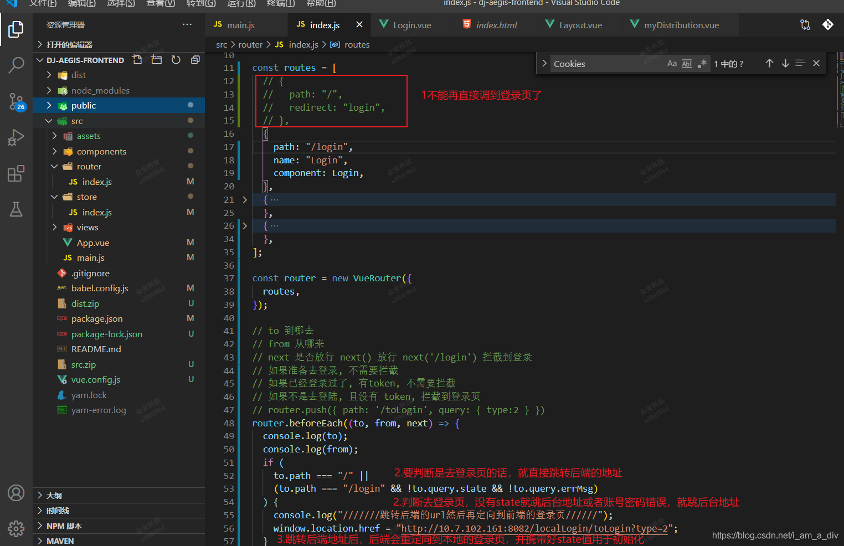This screenshot has height=546, width=844.
Task: Collapse the router folder
Action: [119, 167]
